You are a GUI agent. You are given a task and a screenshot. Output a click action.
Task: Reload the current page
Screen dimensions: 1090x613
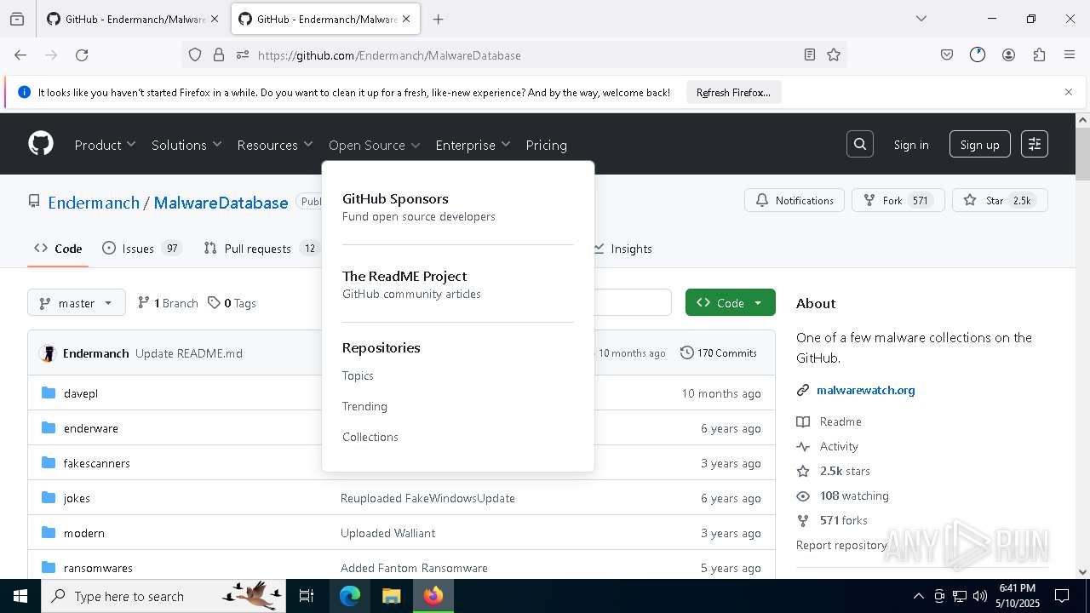tap(82, 54)
